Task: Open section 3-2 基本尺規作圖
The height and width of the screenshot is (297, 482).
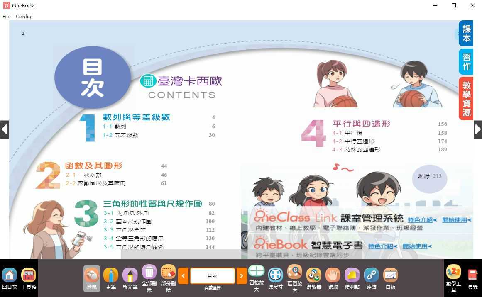Action: [127, 221]
